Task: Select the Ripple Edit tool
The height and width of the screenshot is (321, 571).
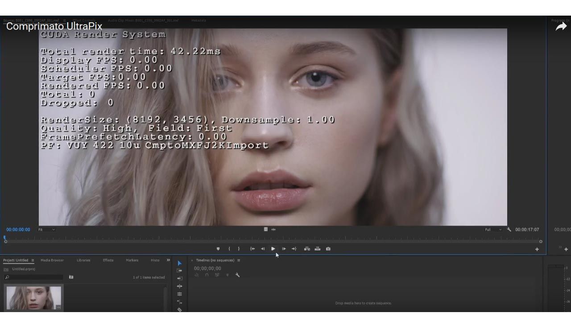Action: click(x=179, y=279)
